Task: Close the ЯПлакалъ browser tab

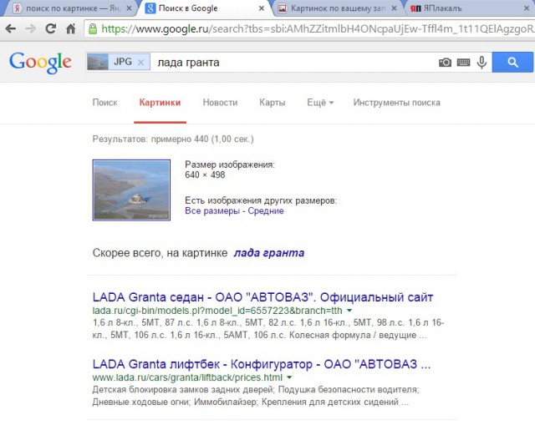Action: 527,8
